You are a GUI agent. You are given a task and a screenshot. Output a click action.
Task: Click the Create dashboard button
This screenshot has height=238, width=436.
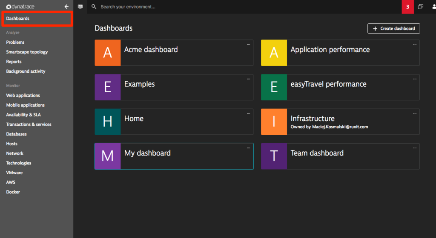(394, 28)
